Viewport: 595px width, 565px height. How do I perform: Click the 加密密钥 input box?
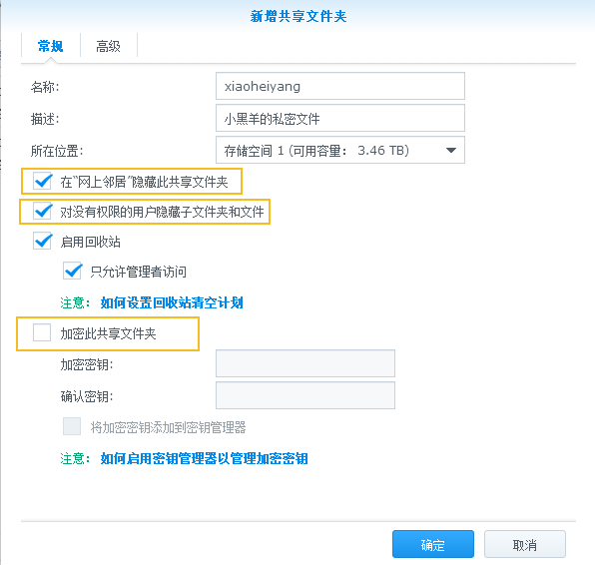[305, 363]
